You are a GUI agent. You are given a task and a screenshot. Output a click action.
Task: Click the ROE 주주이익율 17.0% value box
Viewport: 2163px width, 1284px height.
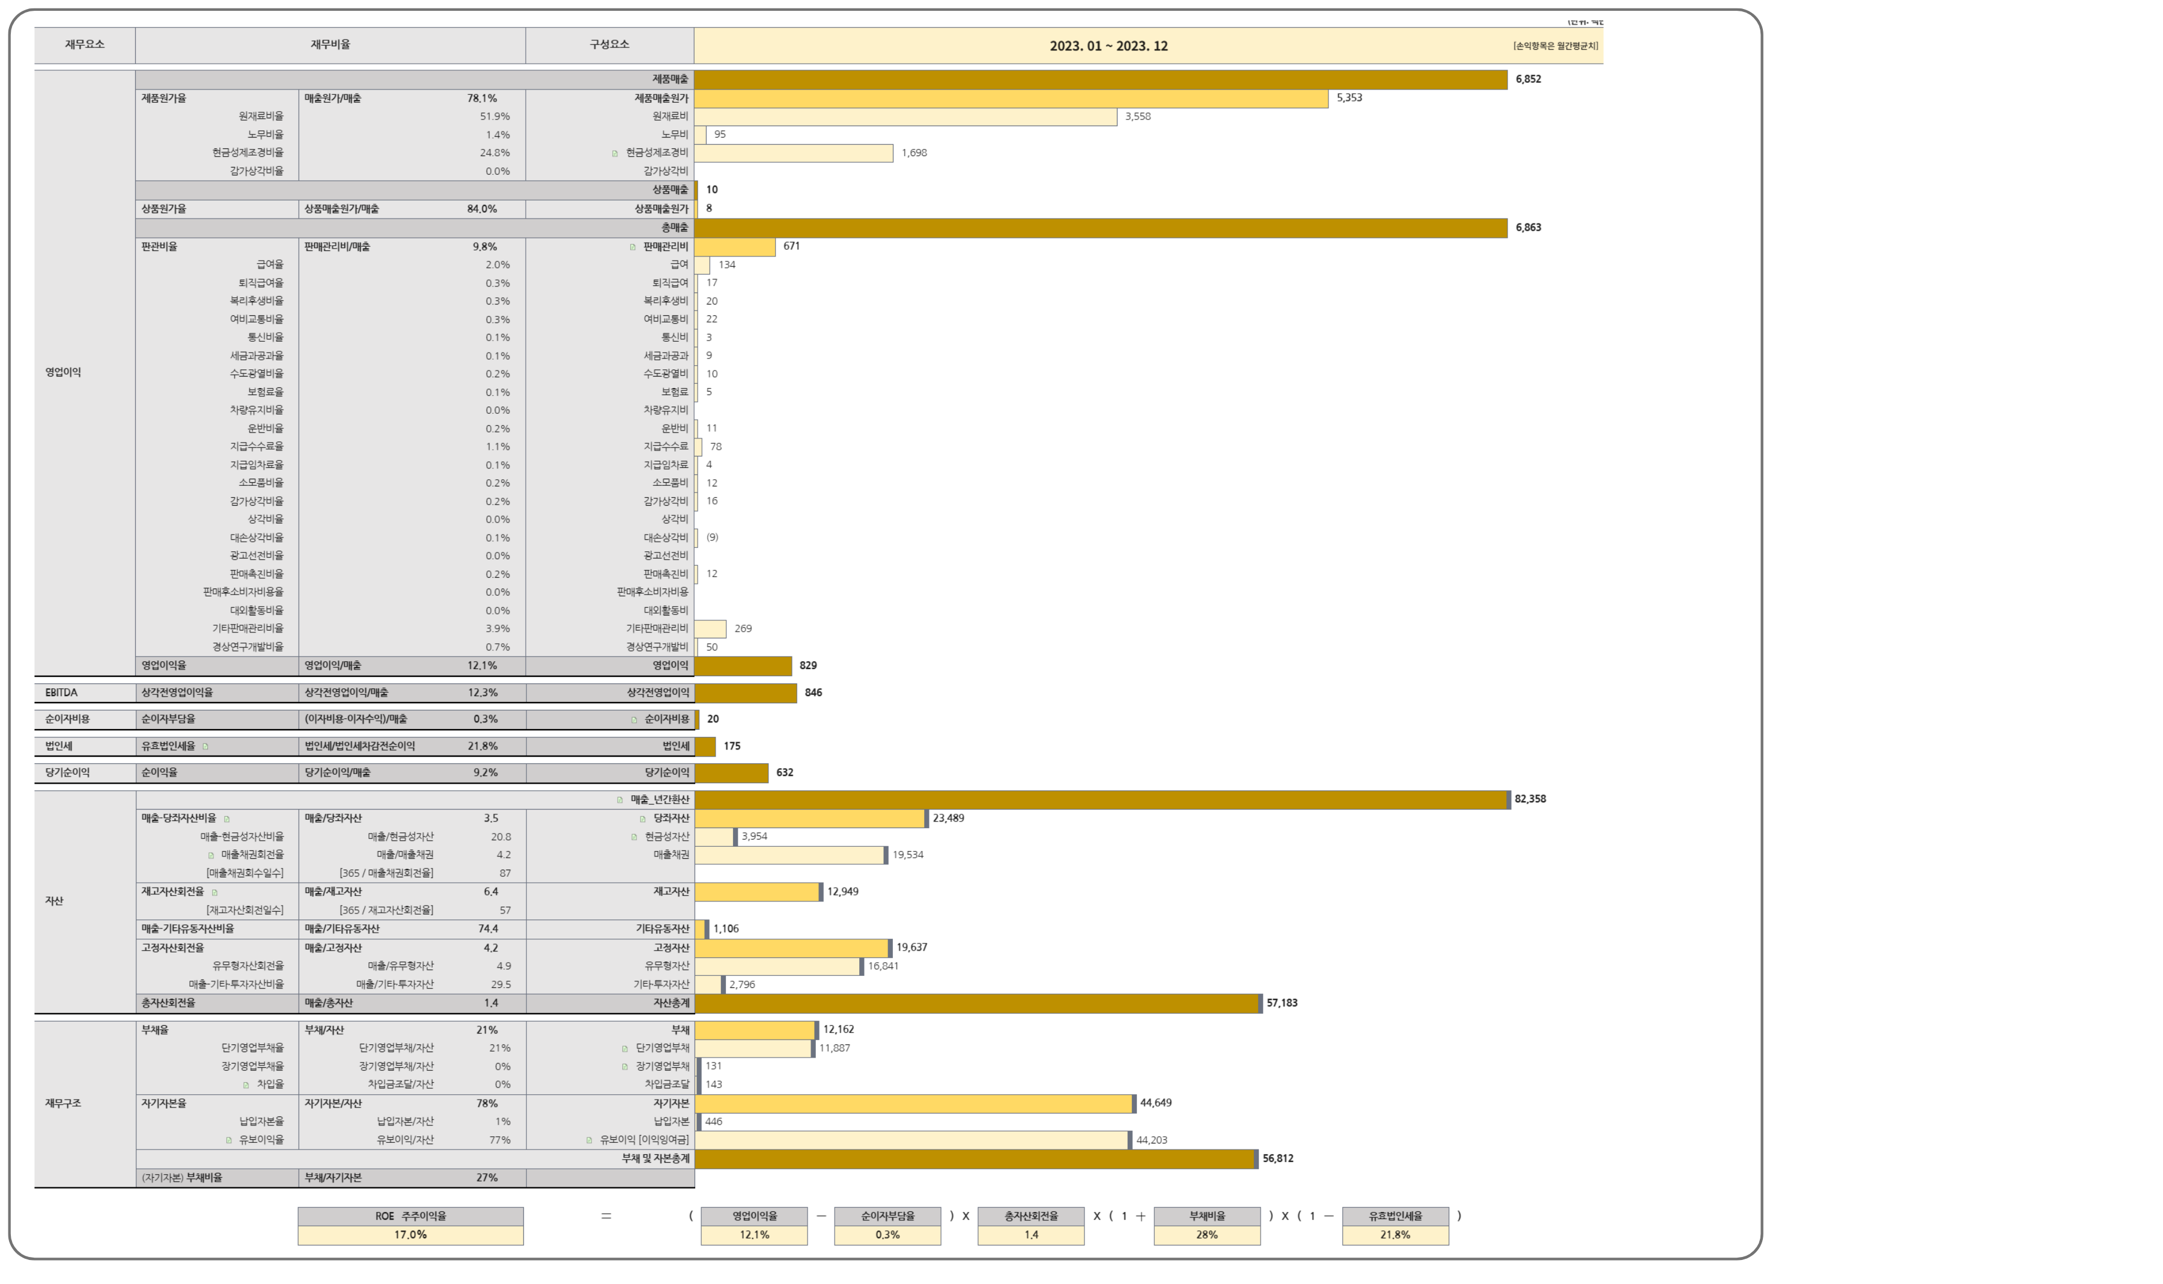click(410, 1235)
